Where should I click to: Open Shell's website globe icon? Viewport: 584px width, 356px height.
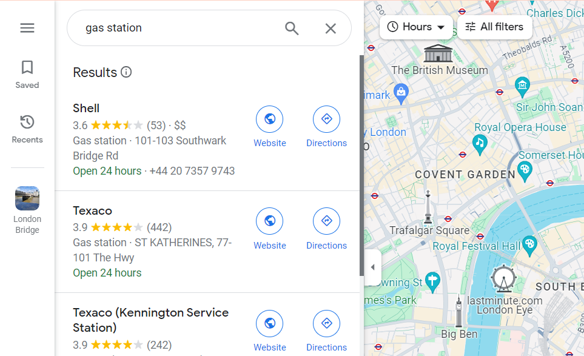[x=270, y=119]
